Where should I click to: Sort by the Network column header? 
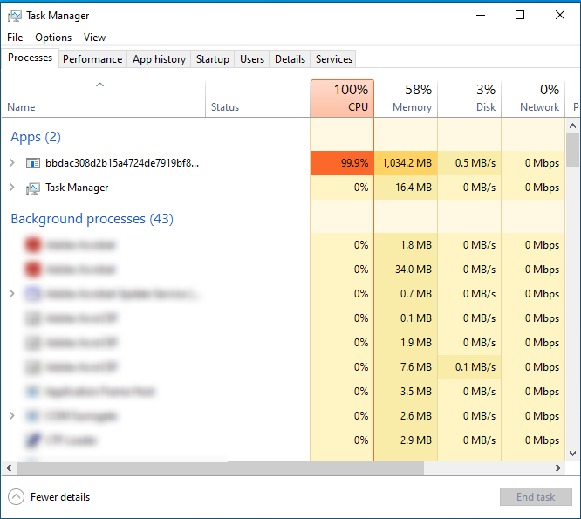point(533,99)
